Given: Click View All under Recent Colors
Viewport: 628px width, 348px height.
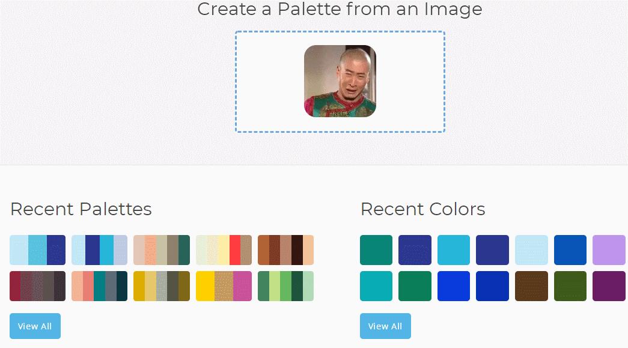Looking at the screenshot, I should click(385, 326).
